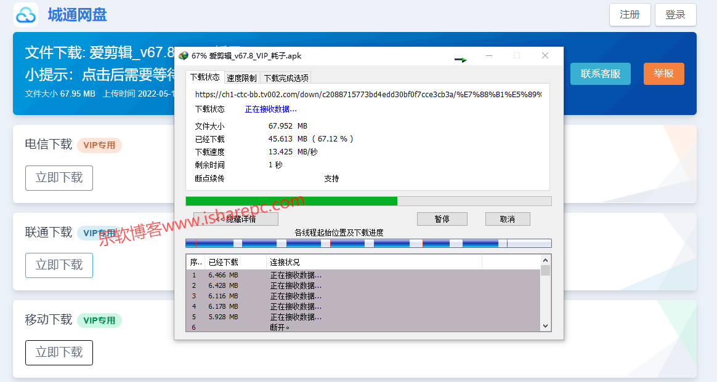This screenshot has height=382, width=717.
Task: Click the 隐藏详情 hide details button
Action: pyautogui.click(x=236, y=219)
